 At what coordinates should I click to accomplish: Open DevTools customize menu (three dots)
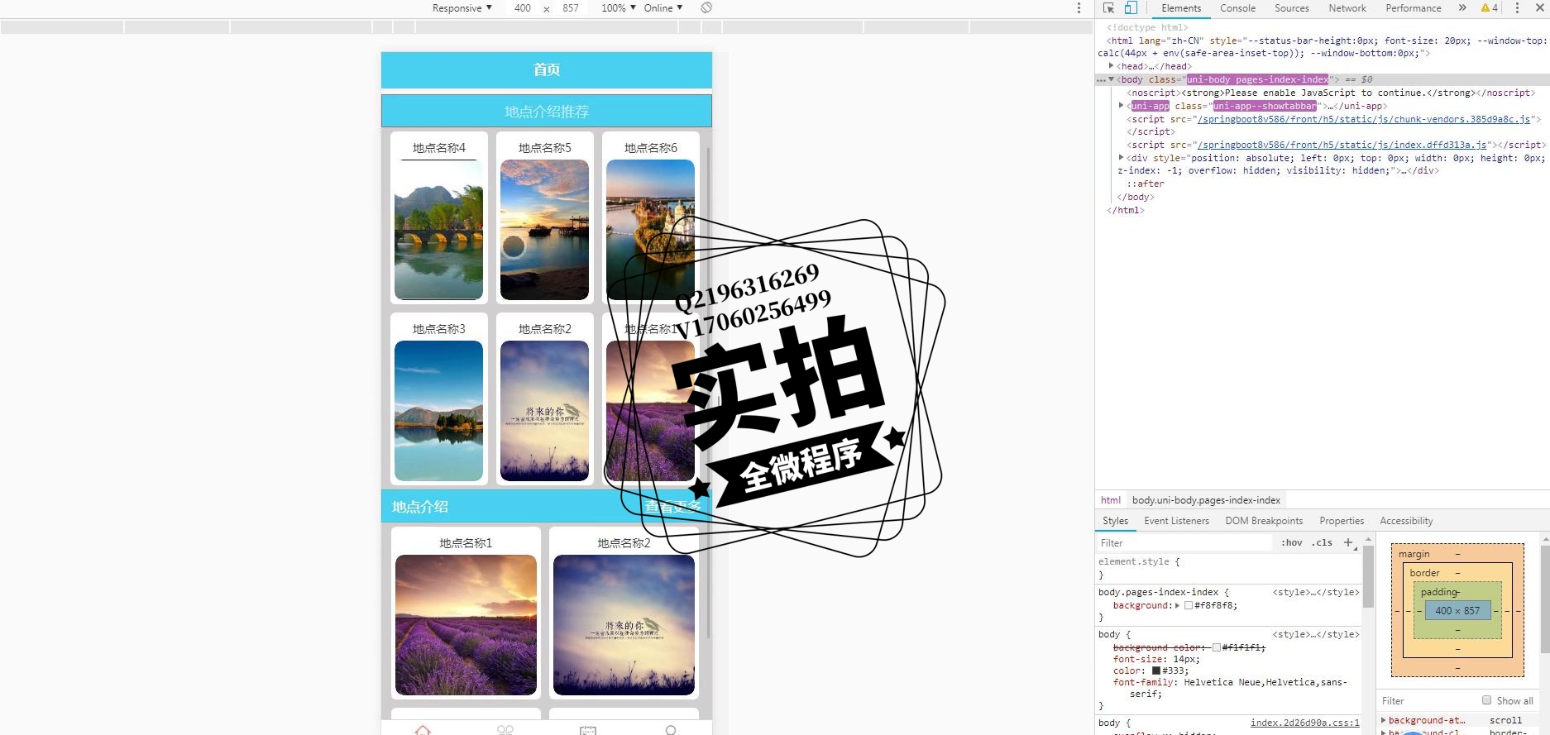click(1517, 8)
